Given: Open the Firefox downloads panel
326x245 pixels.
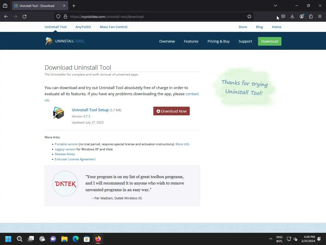Looking at the screenshot, I should pyautogui.click(x=292, y=17).
